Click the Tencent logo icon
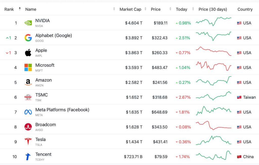Viewport: 259px width, 165px height. pyautogui.click(x=28, y=157)
